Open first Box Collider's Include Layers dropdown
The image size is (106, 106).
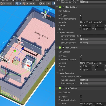pos(93,39)
